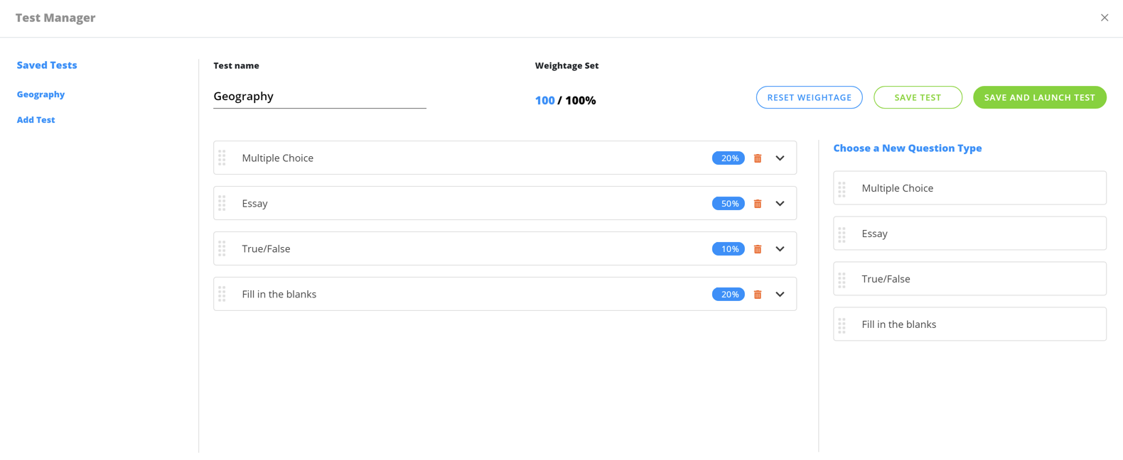Expand the Multiple Choice question section
Image resolution: width=1123 pixels, height=460 pixels.
point(780,158)
